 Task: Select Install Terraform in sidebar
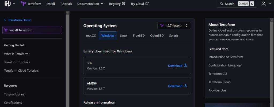coord(32,30)
